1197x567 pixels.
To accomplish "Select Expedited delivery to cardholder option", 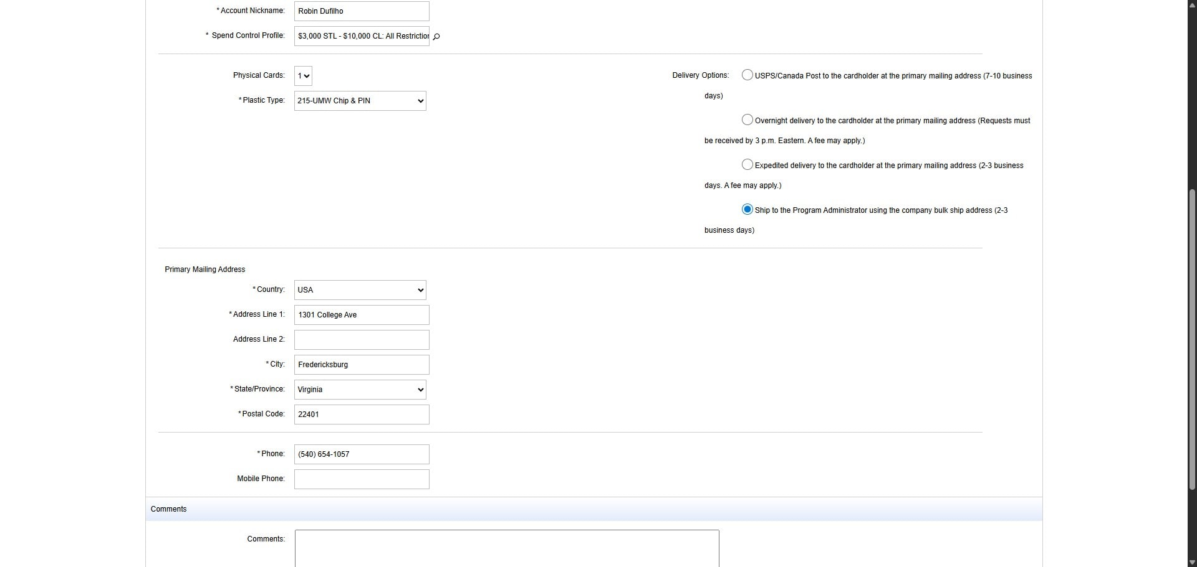I will click(x=747, y=165).
